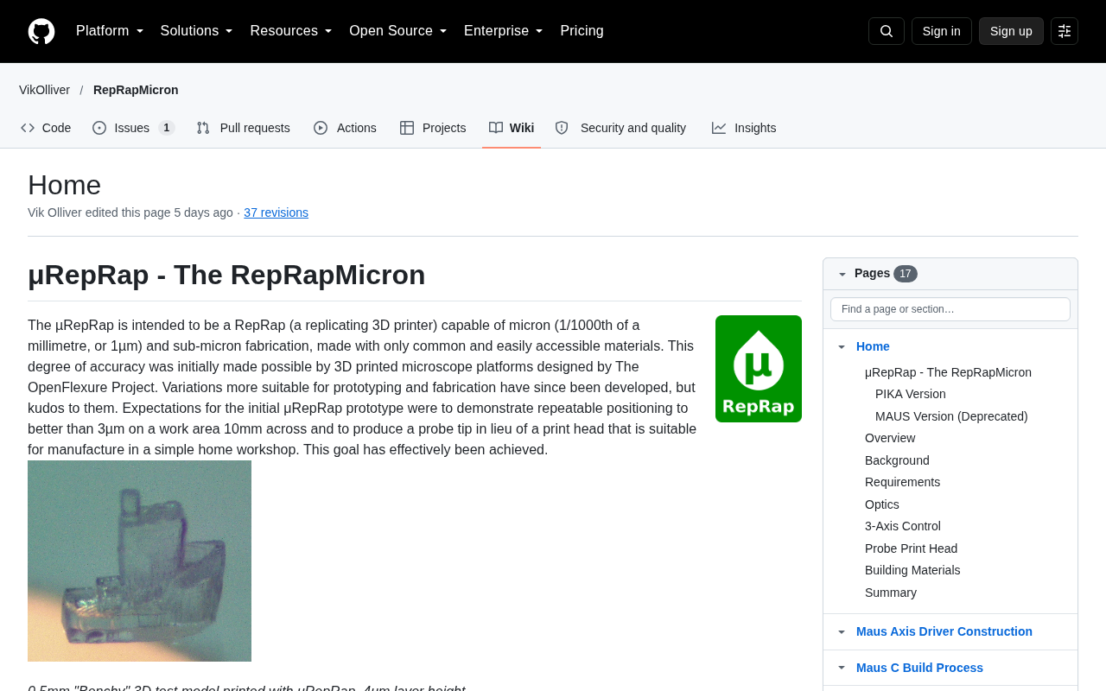Viewport: 1106px width, 691px height.
Task: Click the Projects table icon
Action: tap(407, 128)
